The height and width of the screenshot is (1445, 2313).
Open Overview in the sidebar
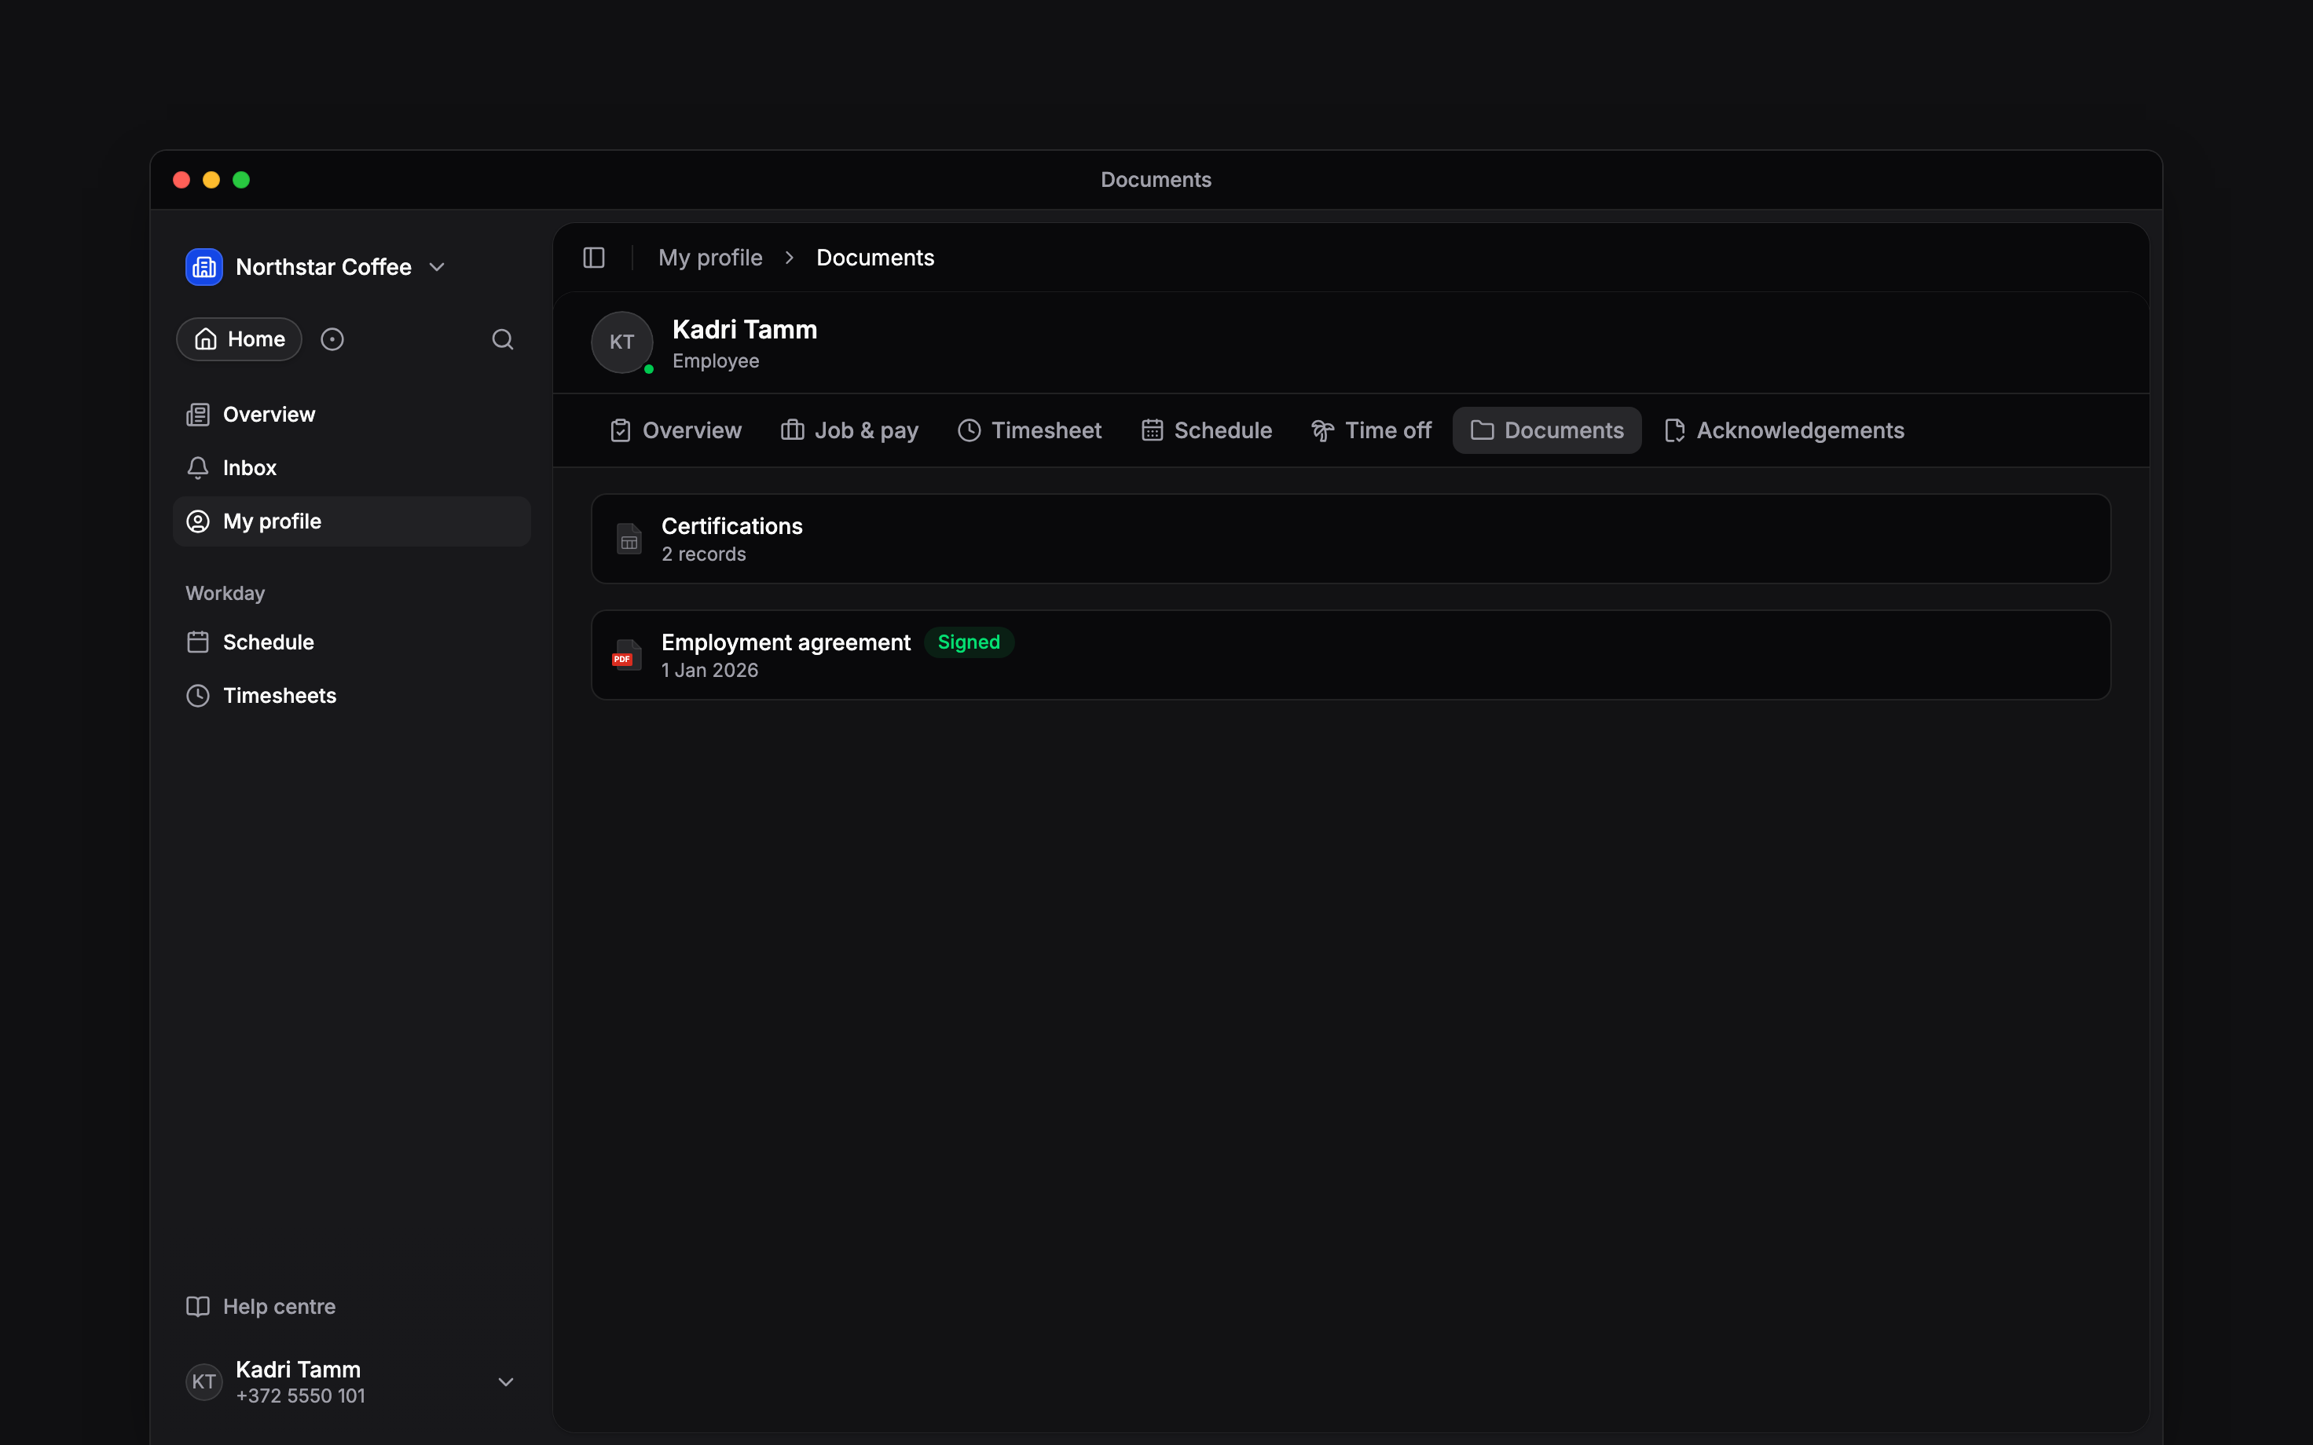(350, 415)
